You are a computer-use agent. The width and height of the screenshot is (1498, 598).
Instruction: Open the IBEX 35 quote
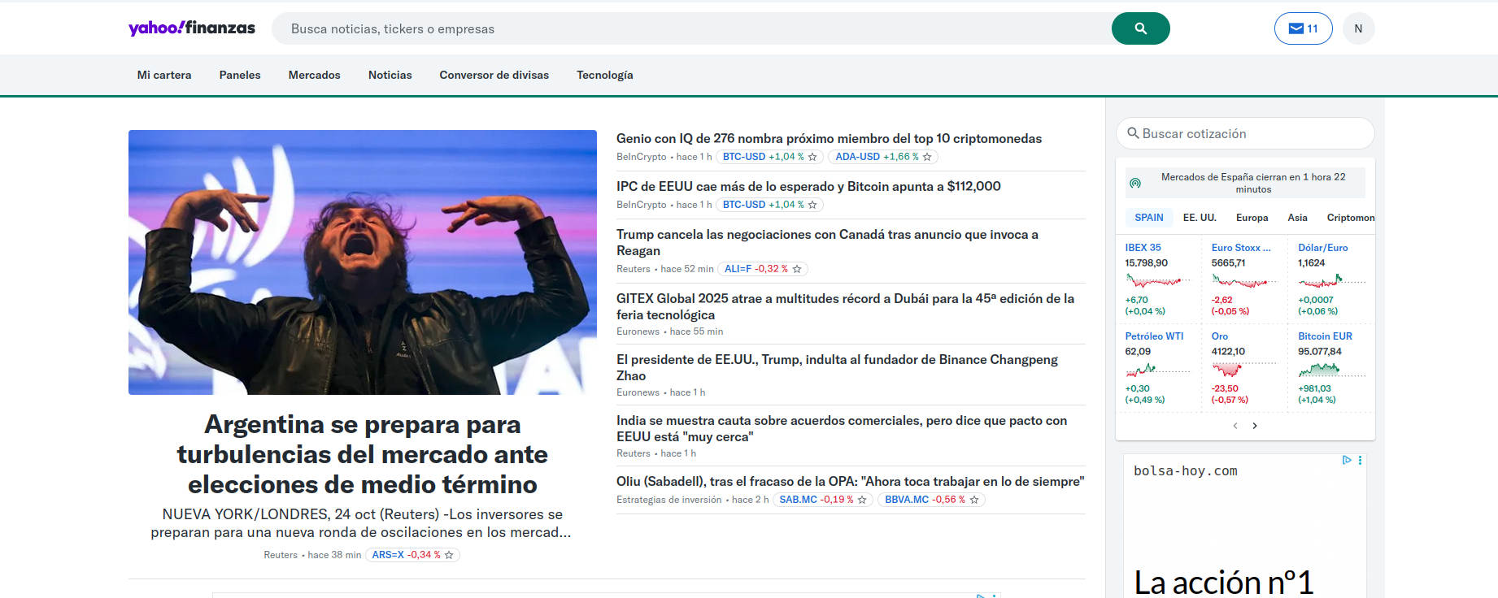coord(1143,248)
